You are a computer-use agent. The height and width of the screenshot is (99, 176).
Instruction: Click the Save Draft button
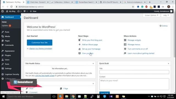(105, 93)
